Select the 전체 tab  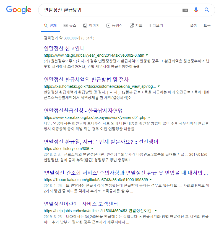tap(50, 26)
